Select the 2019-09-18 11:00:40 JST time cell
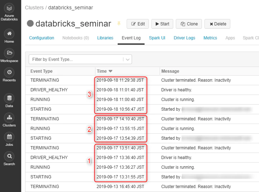Viewport: 259px width, 192px height. [120, 100]
